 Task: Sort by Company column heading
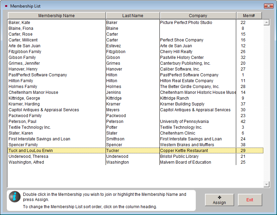198,15
